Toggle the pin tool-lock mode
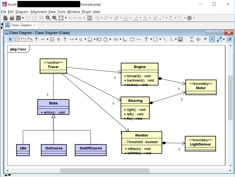The image size is (235, 177). coord(205,39)
